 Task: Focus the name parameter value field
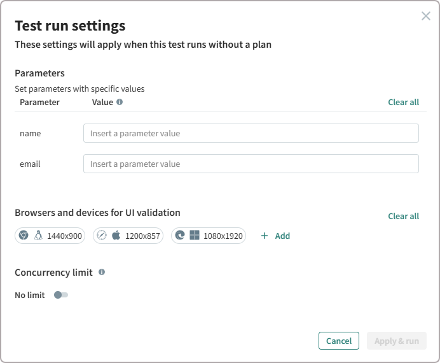point(251,133)
